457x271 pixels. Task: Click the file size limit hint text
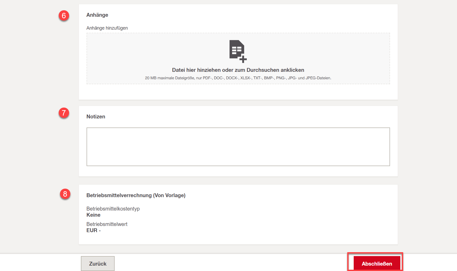[x=238, y=78]
